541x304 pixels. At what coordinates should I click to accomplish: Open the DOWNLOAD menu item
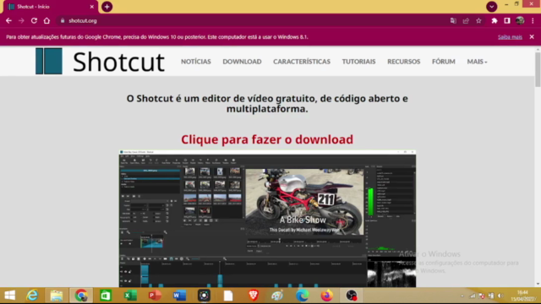point(242,62)
